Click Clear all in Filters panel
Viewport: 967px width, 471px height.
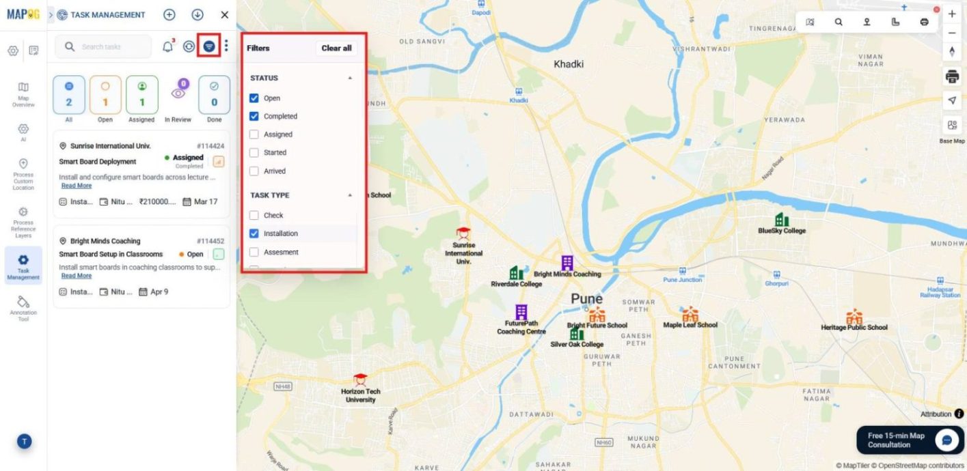(x=336, y=48)
